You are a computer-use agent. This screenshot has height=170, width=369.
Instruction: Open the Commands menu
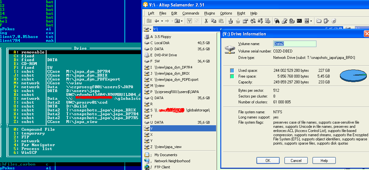[191, 13]
